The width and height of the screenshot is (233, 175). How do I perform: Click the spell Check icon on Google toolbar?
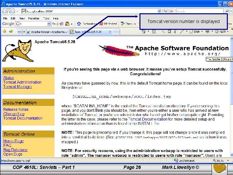pyautogui.click(x=123, y=24)
